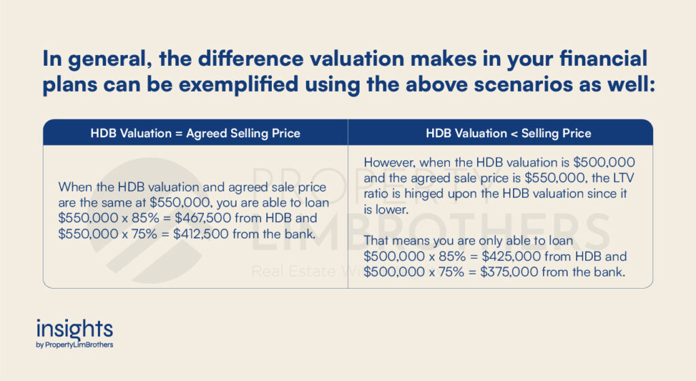The width and height of the screenshot is (696, 381).
Task: Click the phrase 'exemplified using the above scenarios'
Action: pos(375,84)
